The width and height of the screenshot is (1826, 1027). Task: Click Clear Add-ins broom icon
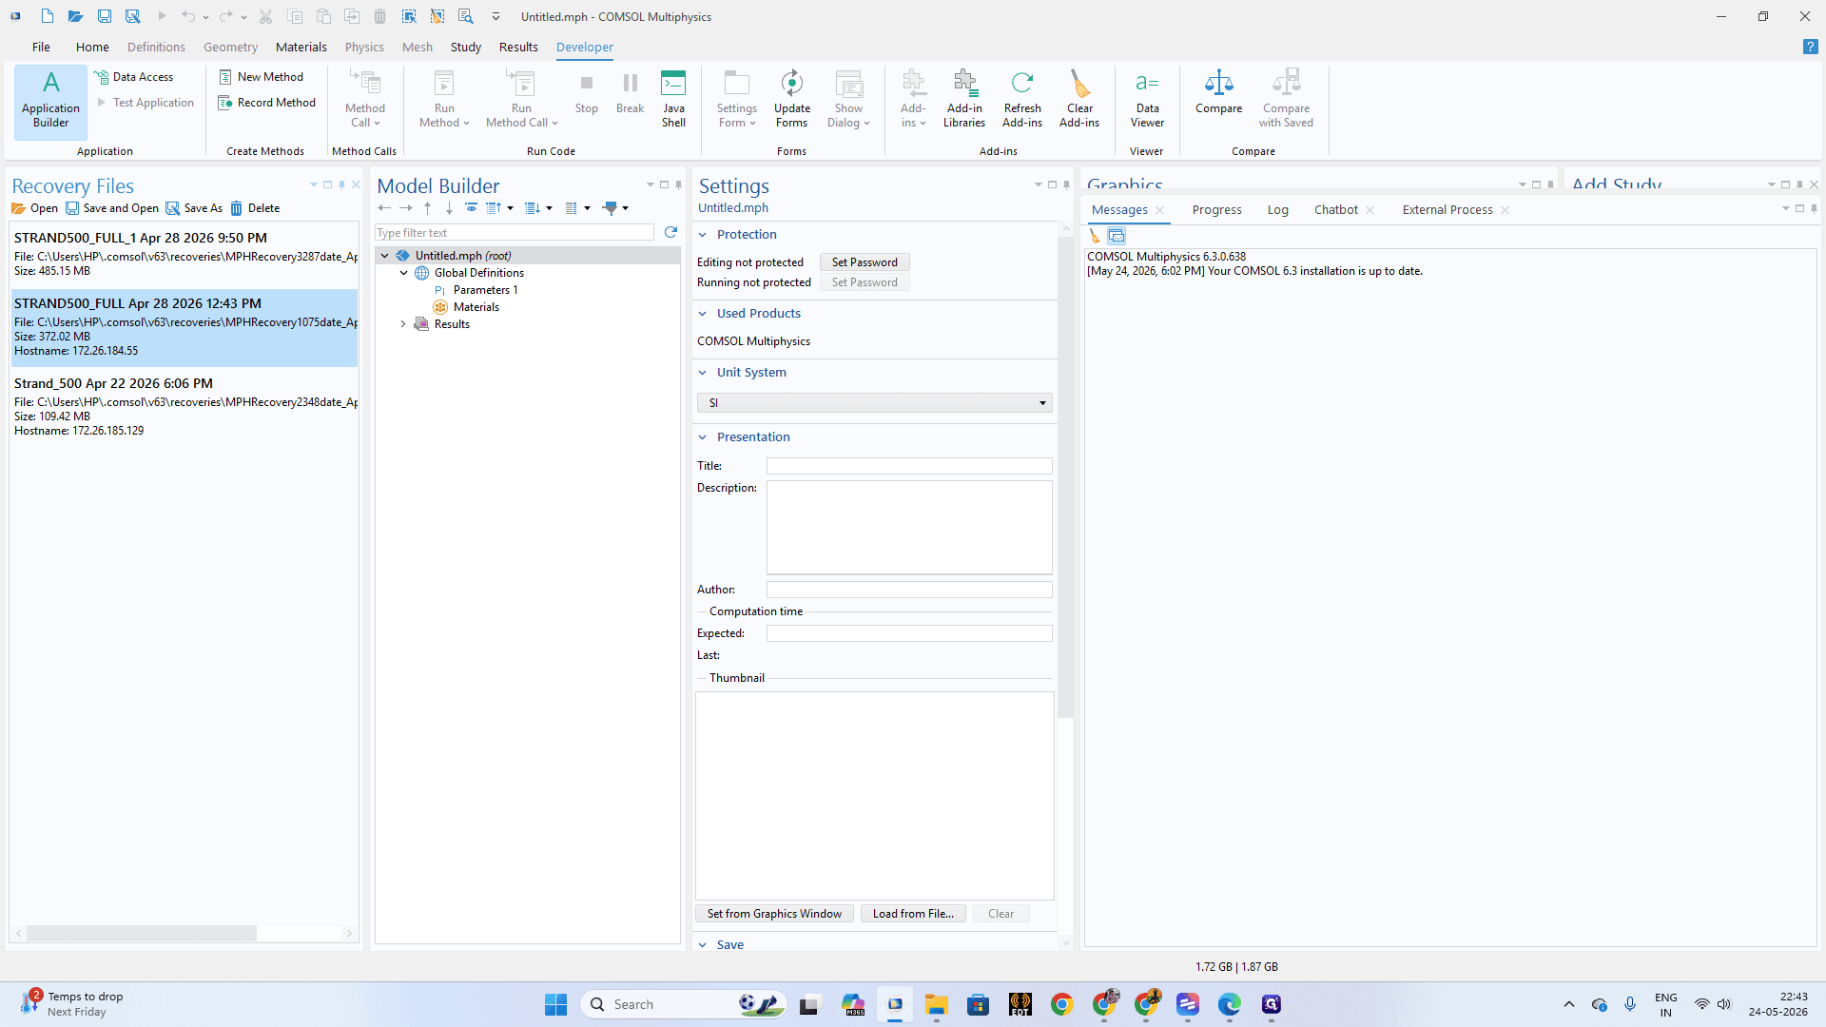pyautogui.click(x=1079, y=84)
